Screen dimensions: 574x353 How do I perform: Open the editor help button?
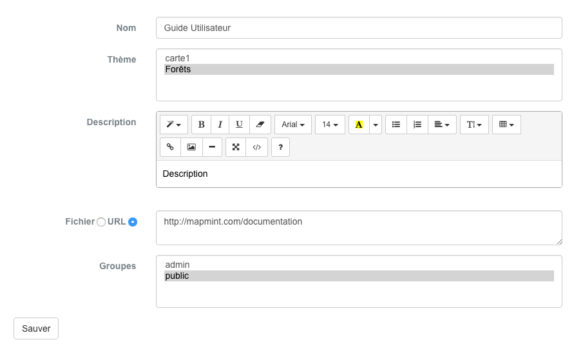point(280,147)
